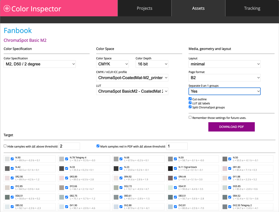
Task: Uncheck the N.90 sample checkbox
Action: [x=12, y=159]
